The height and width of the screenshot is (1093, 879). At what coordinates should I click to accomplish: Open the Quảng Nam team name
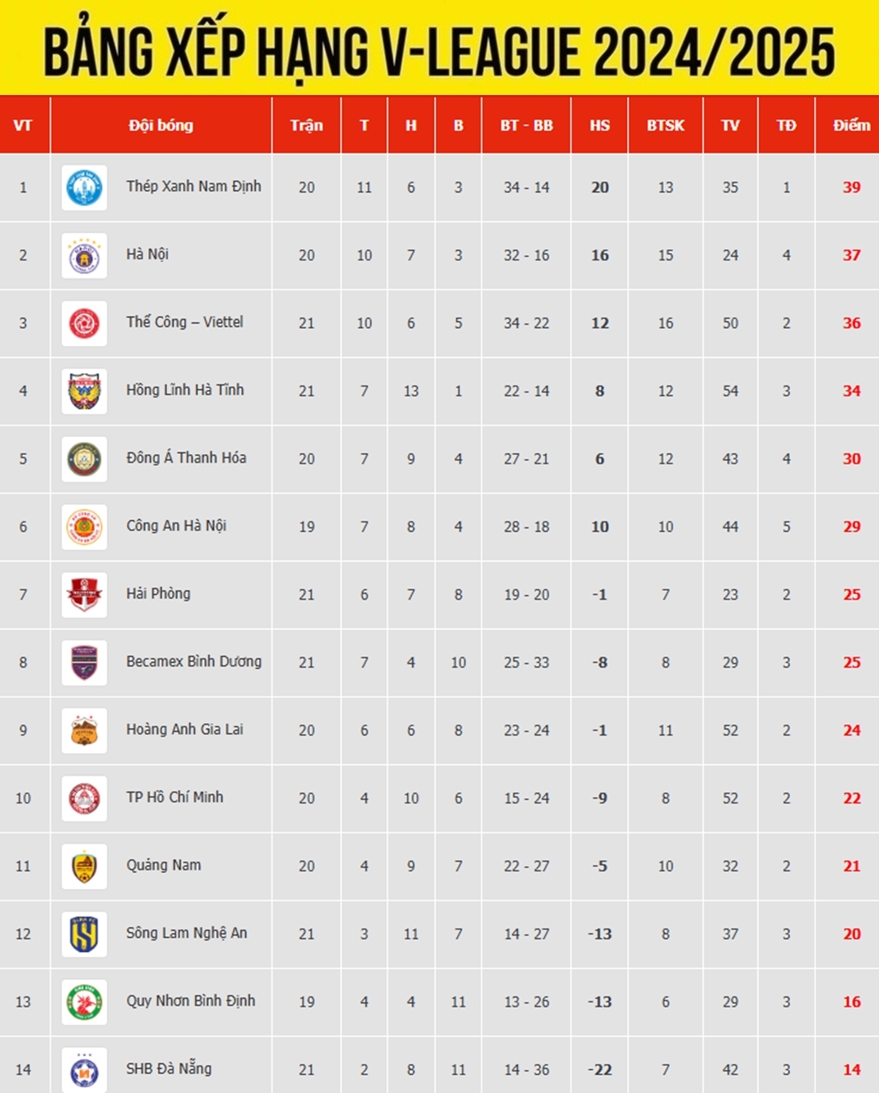tap(164, 865)
